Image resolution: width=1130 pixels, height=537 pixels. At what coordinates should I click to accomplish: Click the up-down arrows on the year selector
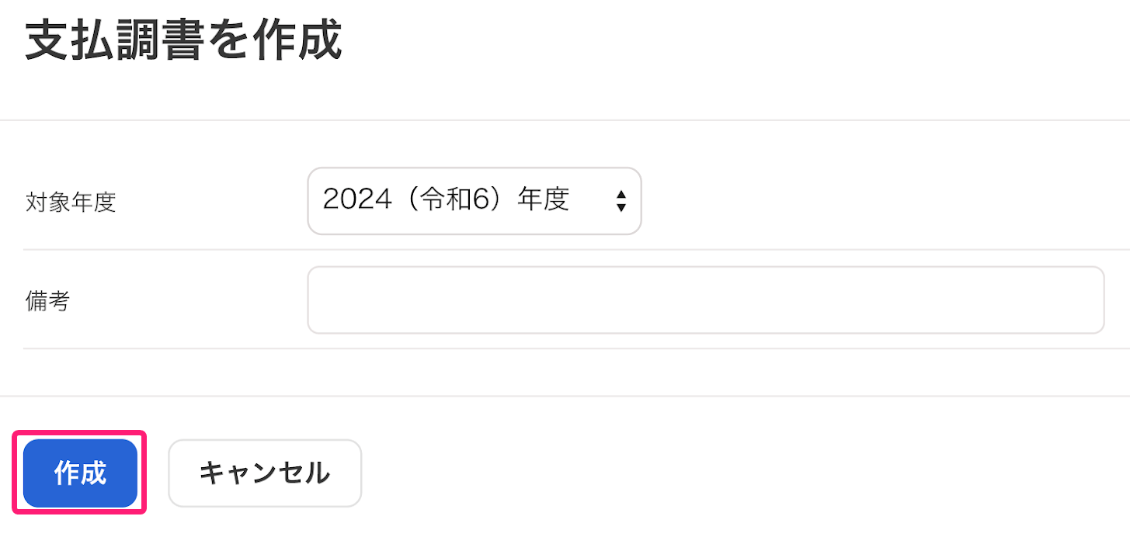point(621,202)
